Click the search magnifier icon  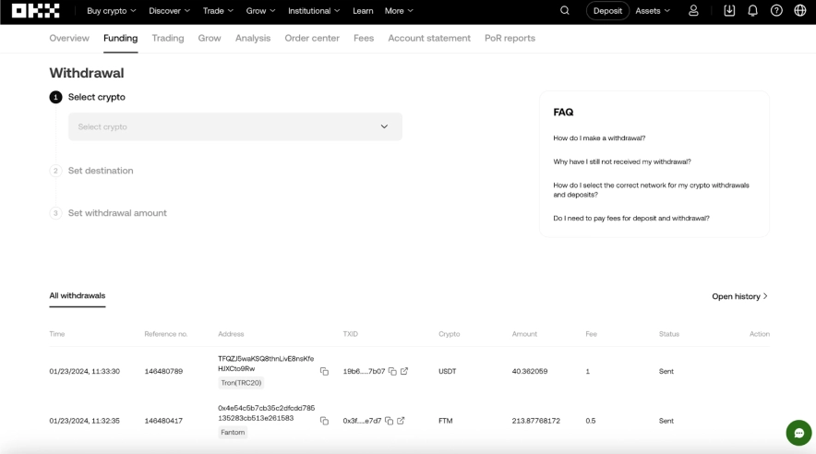[565, 11]
